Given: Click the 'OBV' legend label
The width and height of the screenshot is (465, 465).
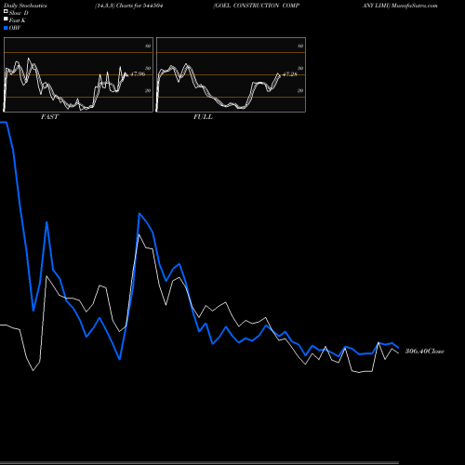Looking at the screenshot, I should point(15,28).
